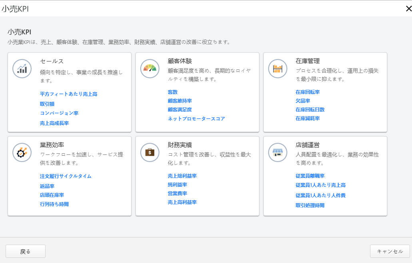Viewport: 412px width, 263px height.
Task: Open the ネットプロモータースコア KPI
Action: point(197,119)
